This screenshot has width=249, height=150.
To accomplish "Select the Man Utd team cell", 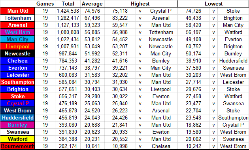I will click(x=17, y=11).
